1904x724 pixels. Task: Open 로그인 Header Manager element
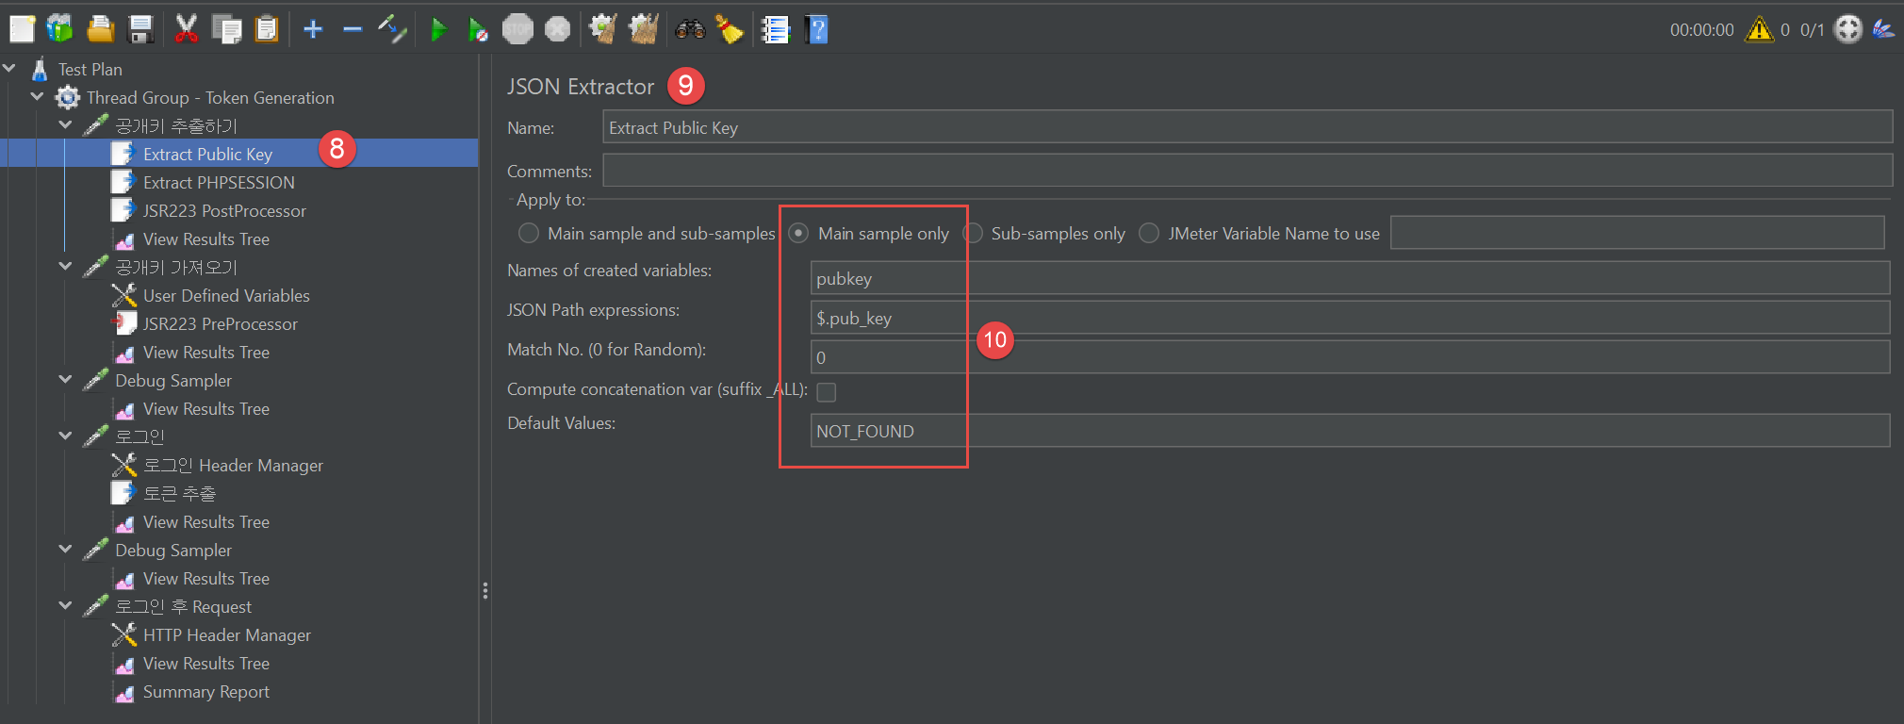click(x=233, y=465)
